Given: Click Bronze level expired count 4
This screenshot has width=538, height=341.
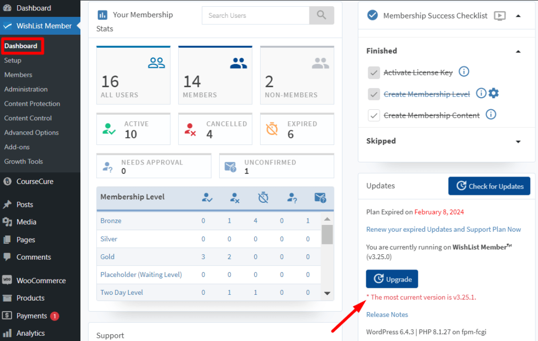Looking at the screenshot, I should [x=255, y=221].
